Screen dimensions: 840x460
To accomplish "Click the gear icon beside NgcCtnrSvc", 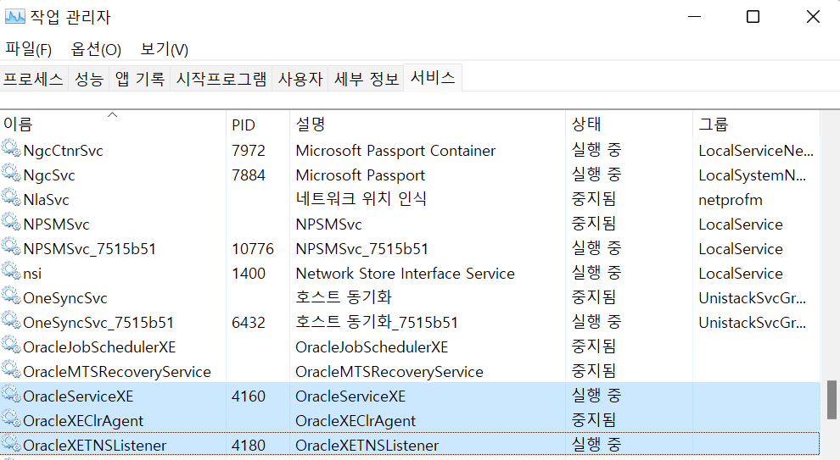I will pos(11,147).
